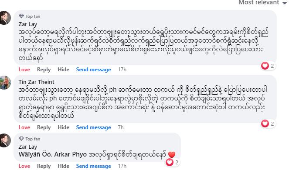Reply to Tin Zar Theint's comment
289x170 pixels.
click(44, 127)
